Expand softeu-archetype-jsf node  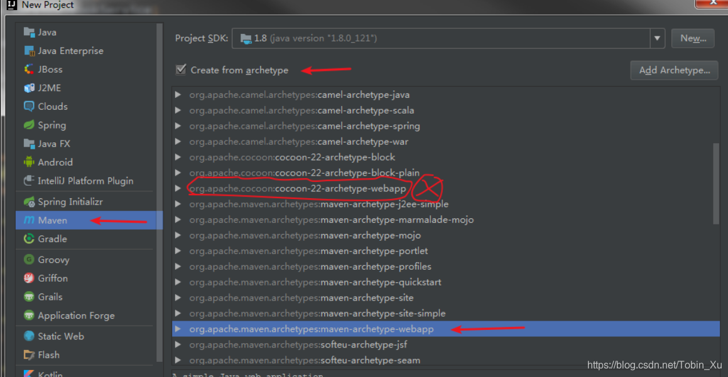point(178,344)
